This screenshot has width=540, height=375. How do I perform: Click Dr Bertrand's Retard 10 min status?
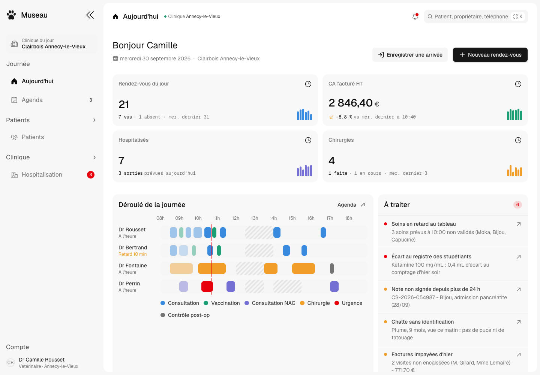click(x=133, y=254)
